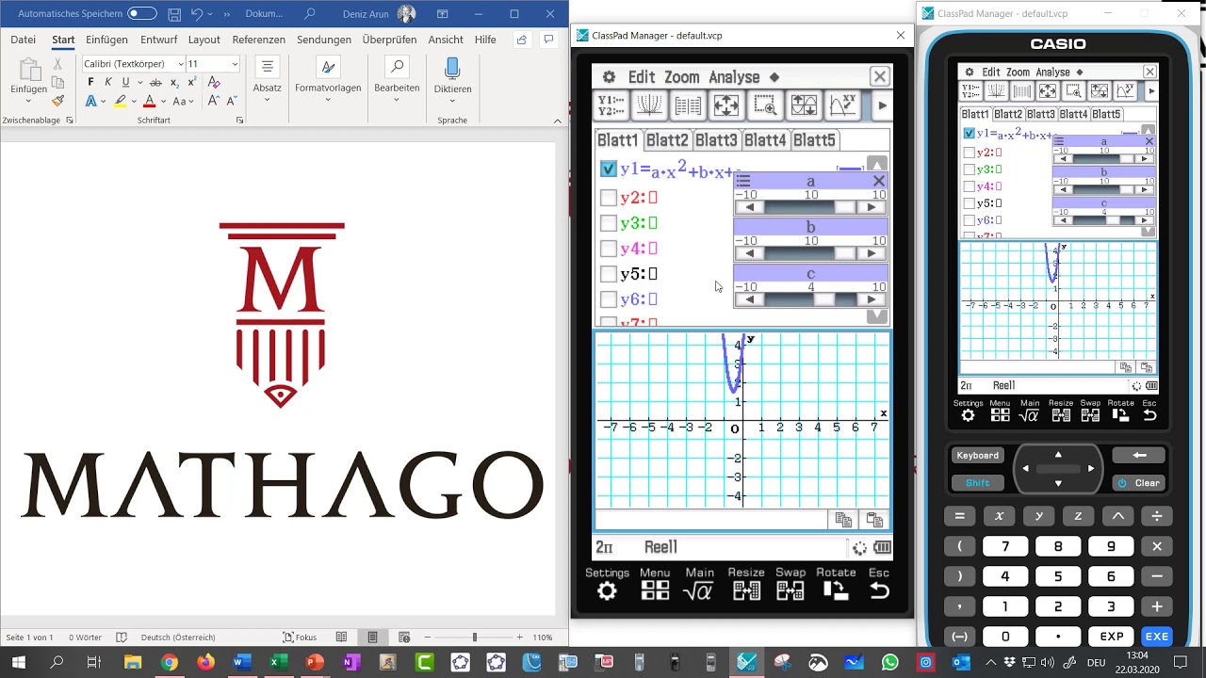Toggle Automatisches Speichern switch in Word
The image size is (1206, 678).
click(142, 14)
